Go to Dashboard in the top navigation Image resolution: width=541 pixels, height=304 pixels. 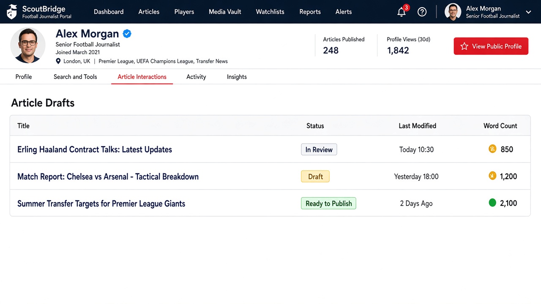109,12
